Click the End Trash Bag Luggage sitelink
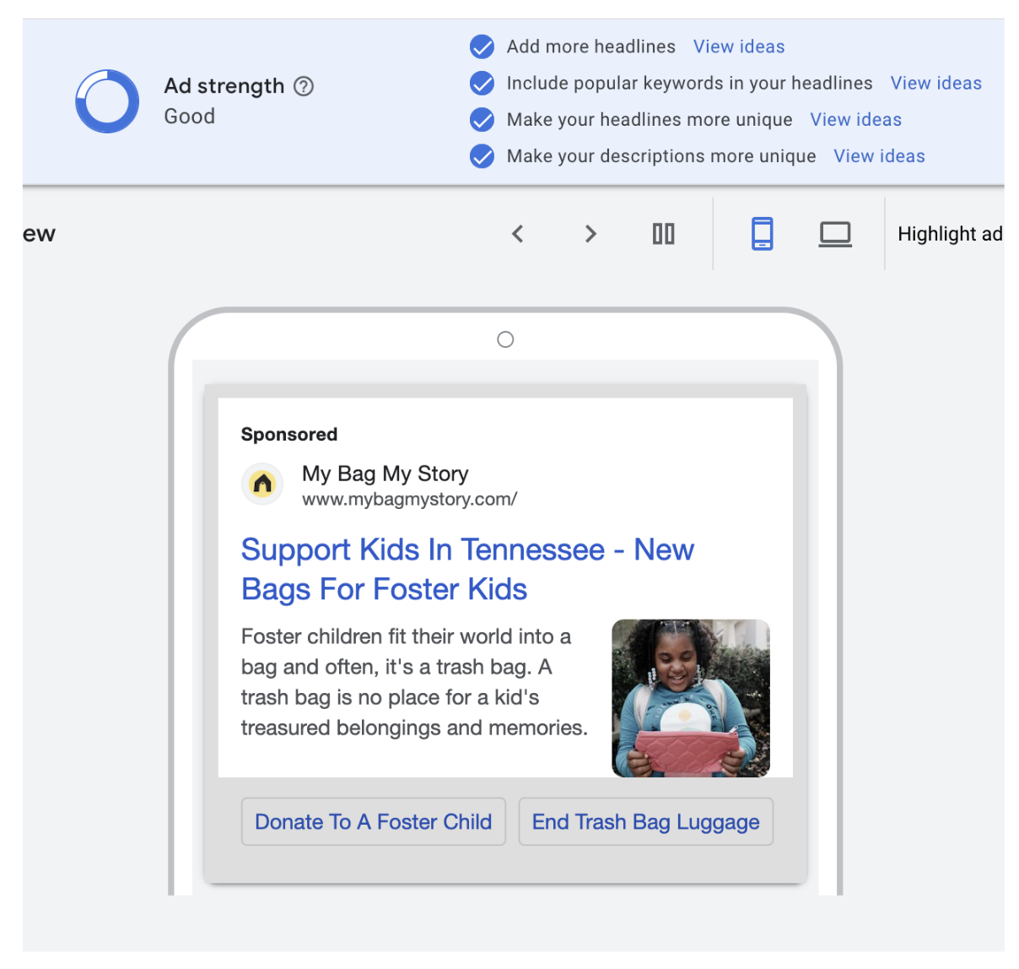Screen dimensions: 1019x969 (x=646, y=821)
